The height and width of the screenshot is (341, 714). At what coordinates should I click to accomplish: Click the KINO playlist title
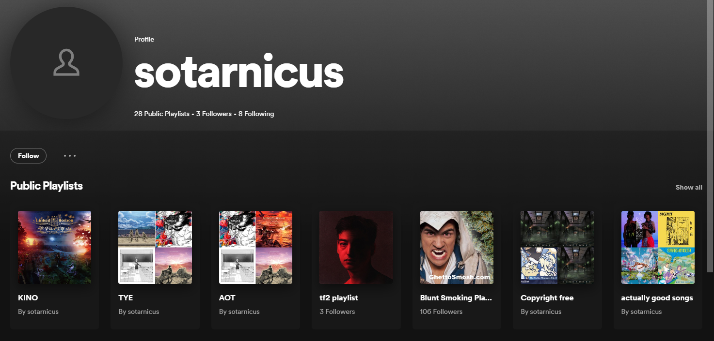click(28, 298)
